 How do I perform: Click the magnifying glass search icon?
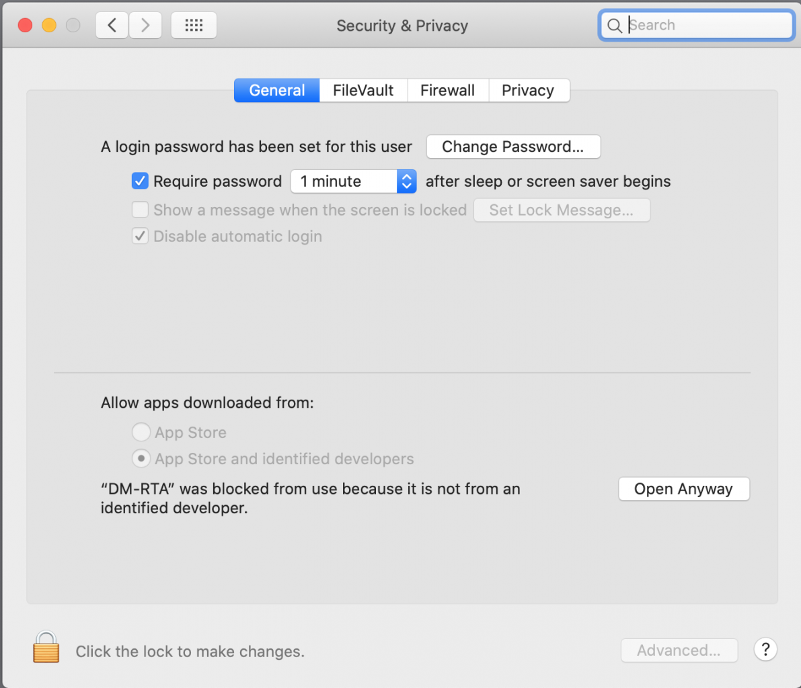[615, 26]
